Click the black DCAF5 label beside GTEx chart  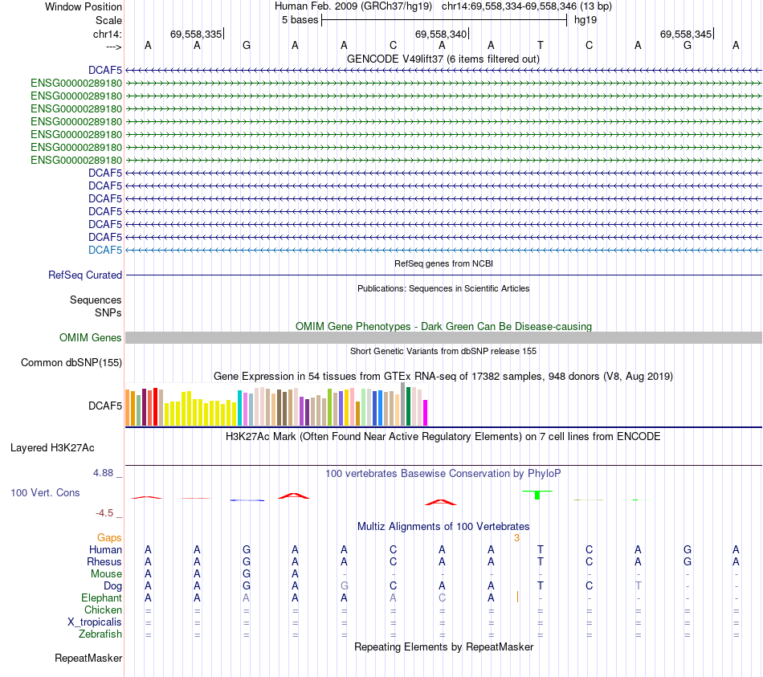105,406
